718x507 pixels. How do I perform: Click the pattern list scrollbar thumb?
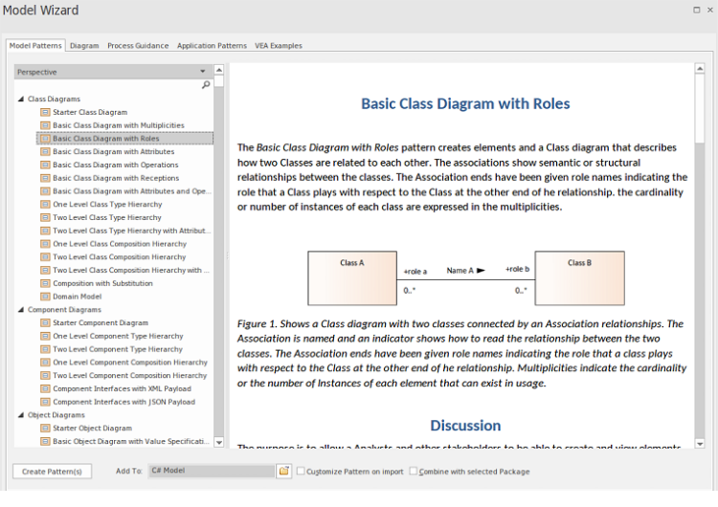point(219,81)
